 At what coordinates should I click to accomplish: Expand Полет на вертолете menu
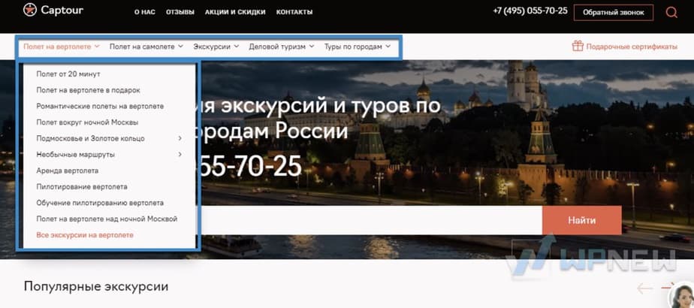pos(62,47)
